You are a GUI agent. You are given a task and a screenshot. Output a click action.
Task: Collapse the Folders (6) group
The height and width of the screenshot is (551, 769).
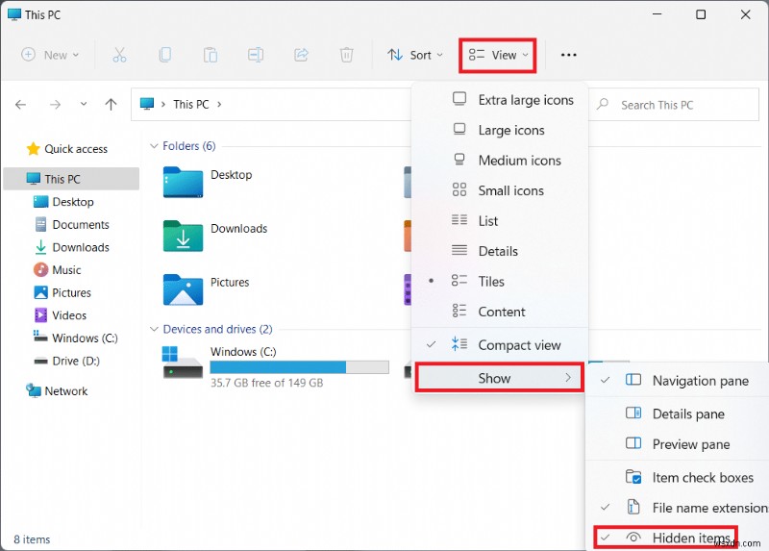[154, 146]
